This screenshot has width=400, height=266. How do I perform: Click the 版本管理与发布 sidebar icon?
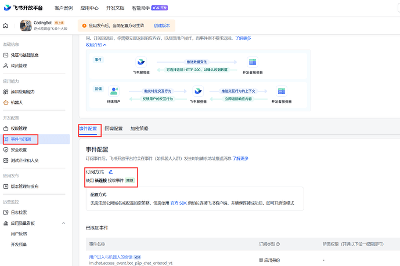[x=6, y=187]
